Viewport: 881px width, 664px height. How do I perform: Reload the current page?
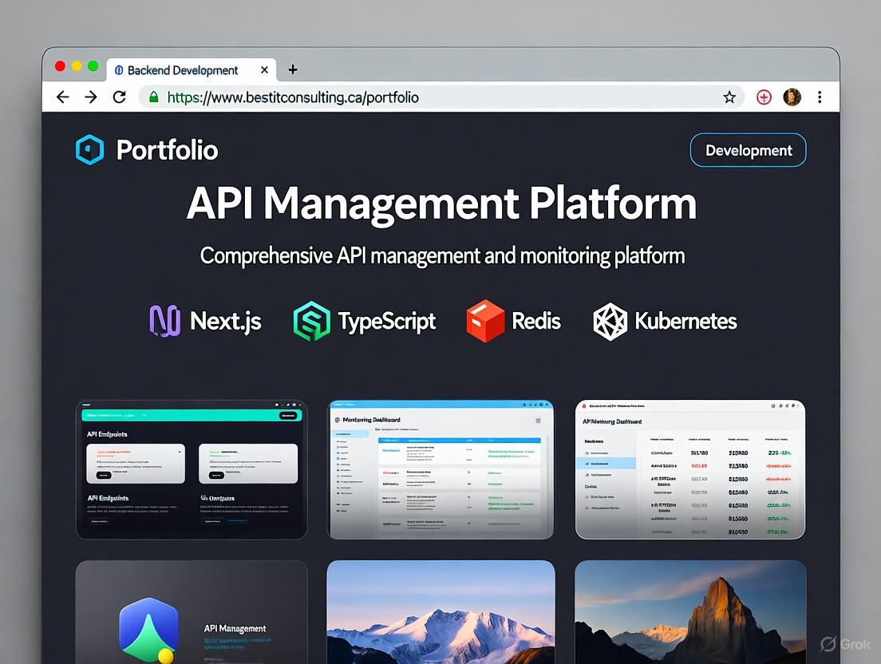tap(120, 97)
